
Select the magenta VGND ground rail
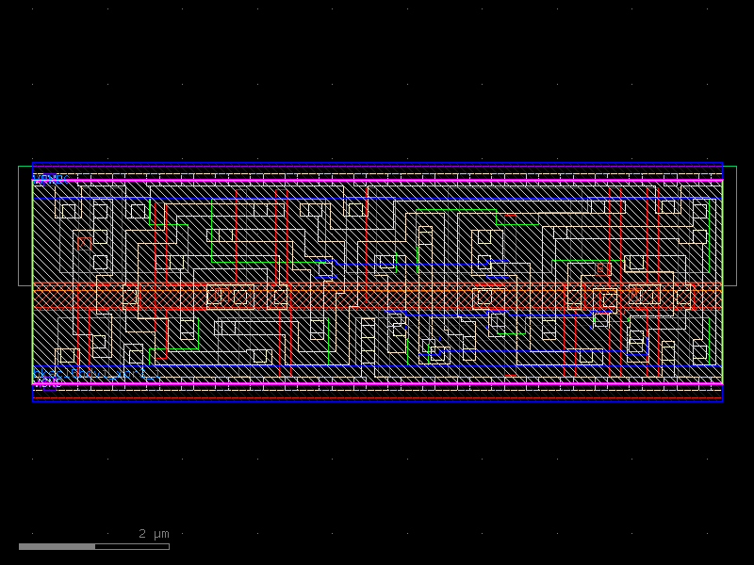pyautogui.click(x=377, y=382)
